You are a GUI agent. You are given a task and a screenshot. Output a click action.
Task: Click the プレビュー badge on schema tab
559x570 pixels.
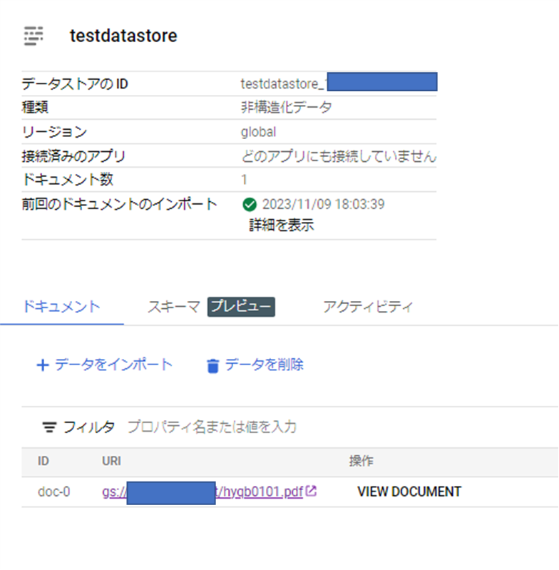241,307
